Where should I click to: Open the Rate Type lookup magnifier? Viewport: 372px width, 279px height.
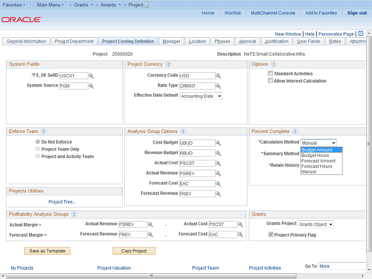[x=219, y=86]
